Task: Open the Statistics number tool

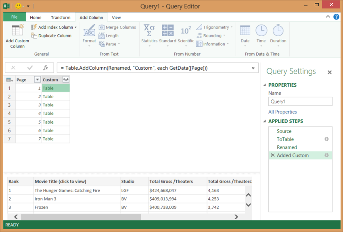Action: pyautogui.click(x=149, y=35)
